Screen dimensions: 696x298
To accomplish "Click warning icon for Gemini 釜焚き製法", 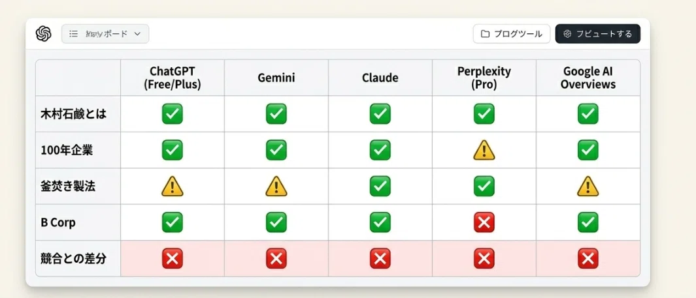I will [276, 186].
